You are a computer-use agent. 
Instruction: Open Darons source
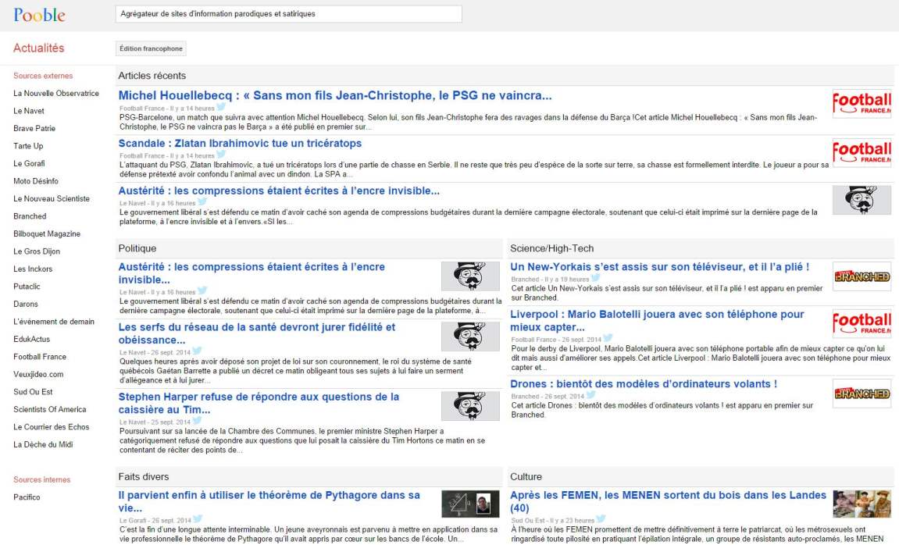tap(26, 305)
